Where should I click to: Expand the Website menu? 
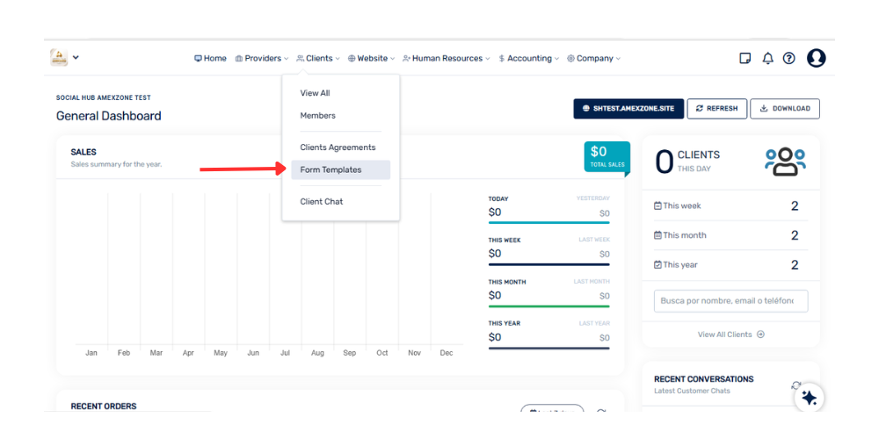click(x=371, y=58)
